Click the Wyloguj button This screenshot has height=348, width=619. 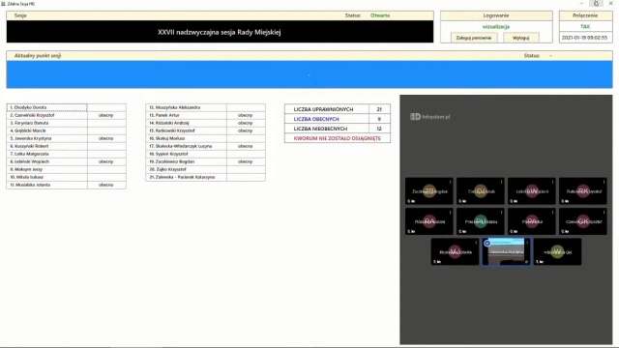click(520, 38)
